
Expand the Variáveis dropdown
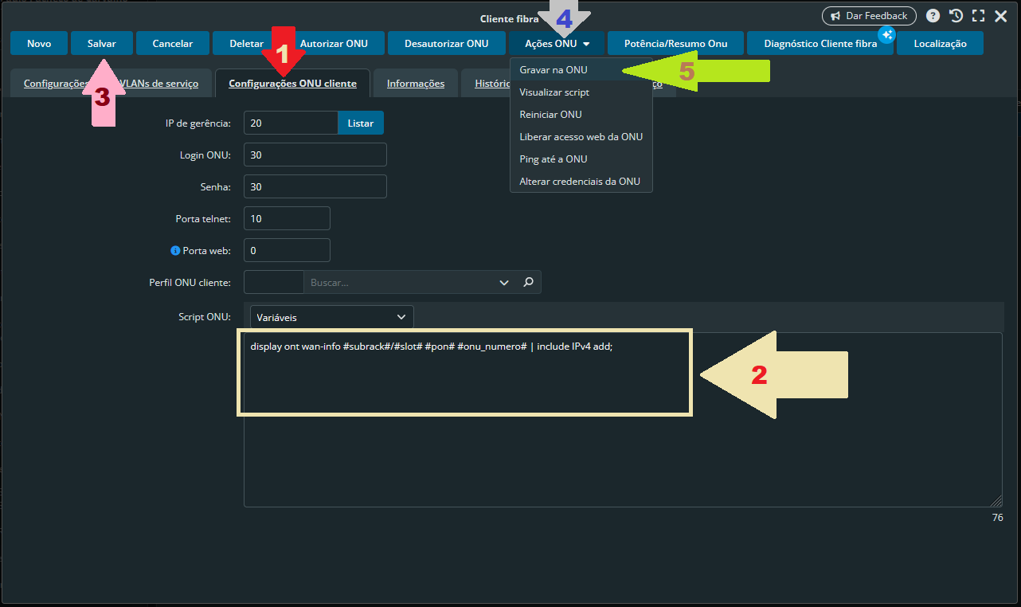[x=331, y=317]
